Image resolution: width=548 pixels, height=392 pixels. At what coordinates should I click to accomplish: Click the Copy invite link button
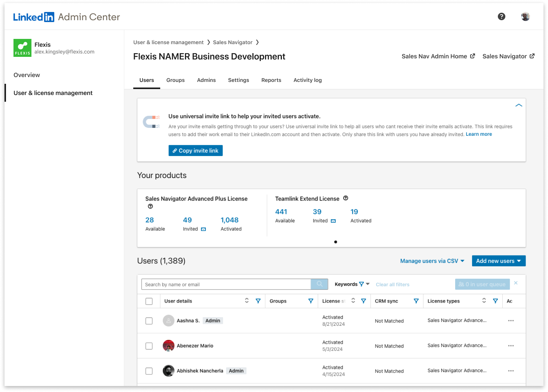pos(195,150)
